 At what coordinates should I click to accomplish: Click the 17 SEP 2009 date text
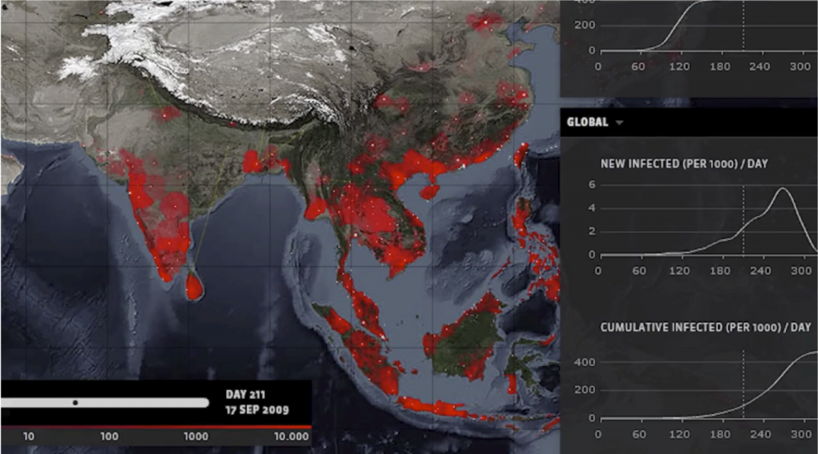256,410
